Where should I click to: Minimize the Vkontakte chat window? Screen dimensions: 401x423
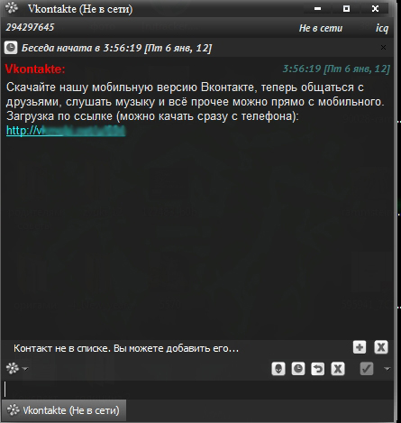317,9
